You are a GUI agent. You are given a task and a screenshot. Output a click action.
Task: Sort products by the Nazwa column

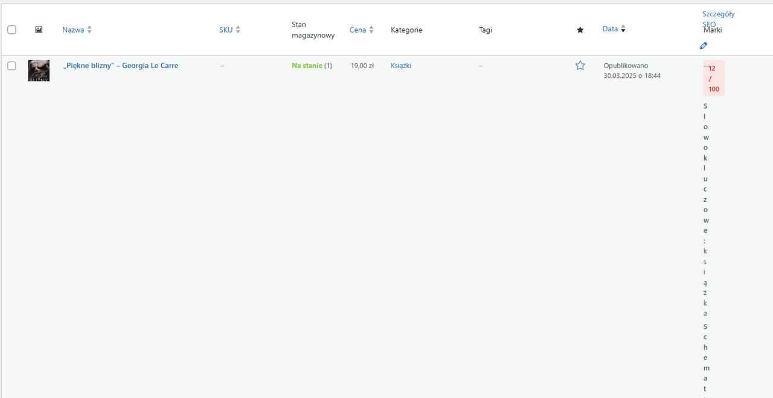73,30
